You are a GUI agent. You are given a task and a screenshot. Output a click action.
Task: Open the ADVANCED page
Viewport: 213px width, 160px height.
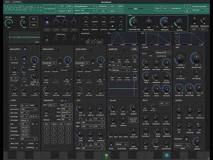[x=176, y=9]
